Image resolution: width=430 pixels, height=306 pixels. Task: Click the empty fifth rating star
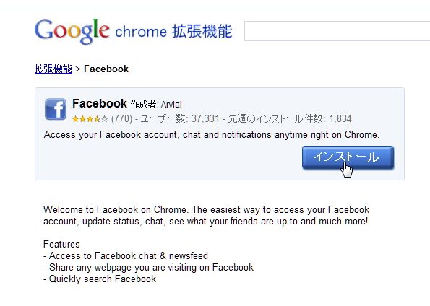coord(105,119)
